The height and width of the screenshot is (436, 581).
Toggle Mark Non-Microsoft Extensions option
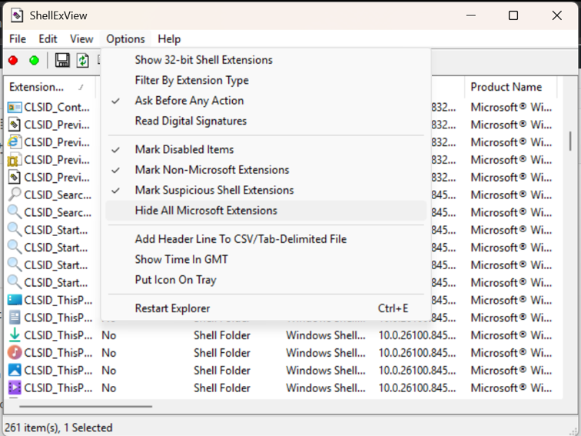(x=266, y=170)
